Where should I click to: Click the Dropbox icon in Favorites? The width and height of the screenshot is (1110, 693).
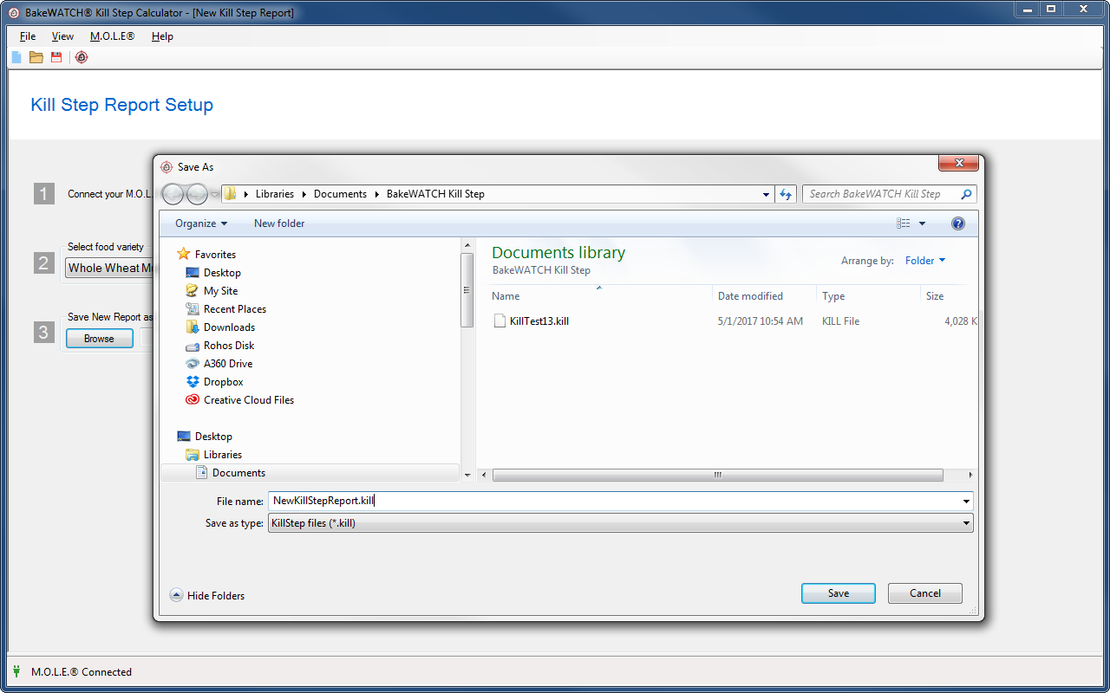click(193, 382)
